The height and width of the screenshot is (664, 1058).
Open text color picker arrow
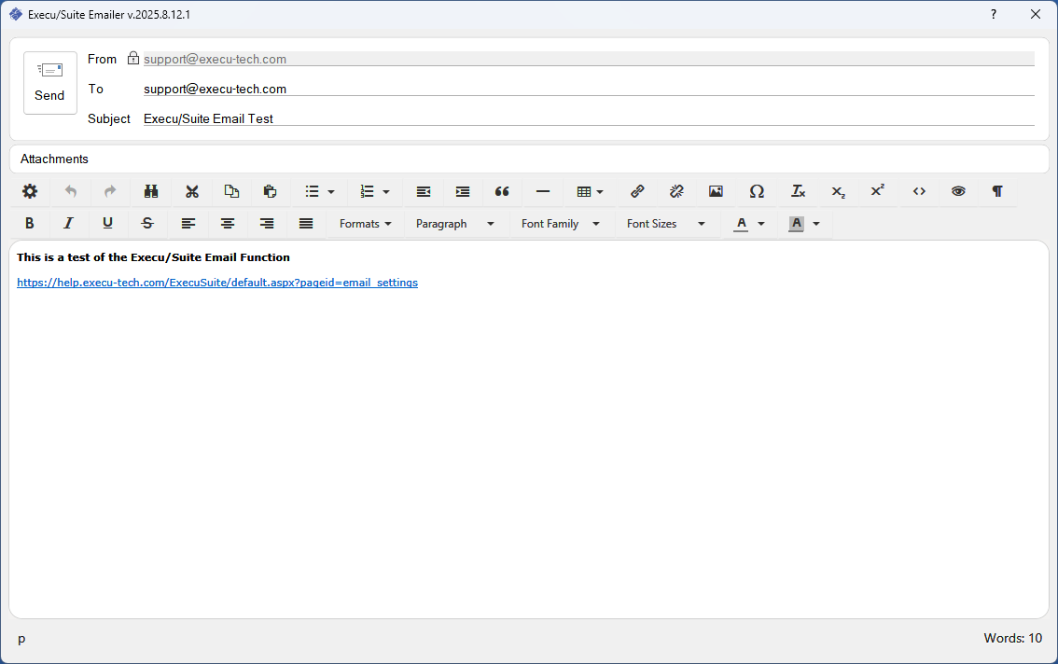(x=762, y=224)
